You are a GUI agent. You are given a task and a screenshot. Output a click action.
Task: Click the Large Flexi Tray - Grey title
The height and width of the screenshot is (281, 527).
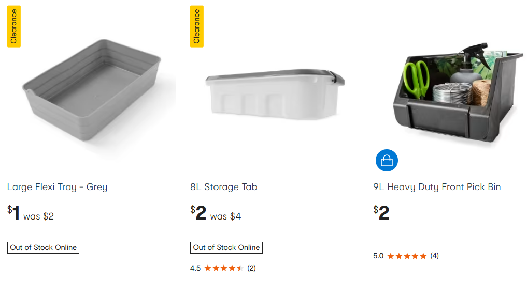[57, 187]
